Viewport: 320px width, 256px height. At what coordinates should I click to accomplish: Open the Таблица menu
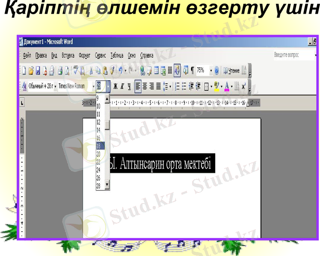coord(117,55)
